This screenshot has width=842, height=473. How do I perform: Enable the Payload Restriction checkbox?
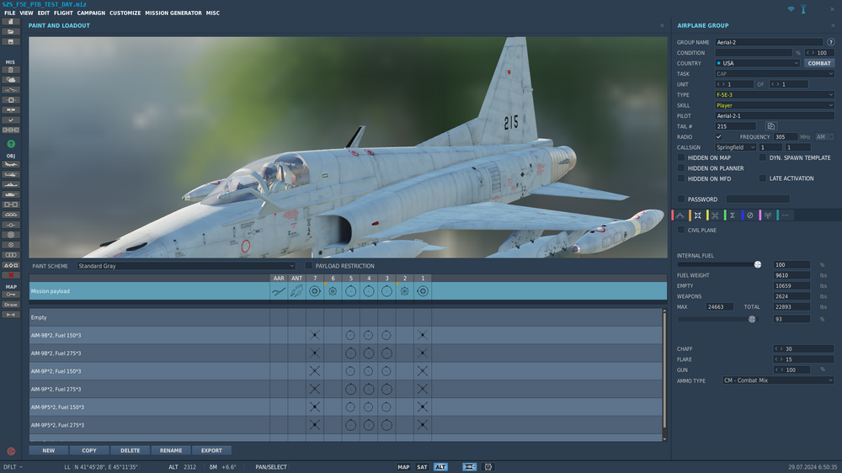[309, 266]
